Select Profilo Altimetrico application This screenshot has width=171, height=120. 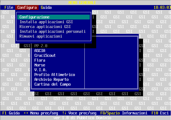pyautogui.click(x=55, y=75)
